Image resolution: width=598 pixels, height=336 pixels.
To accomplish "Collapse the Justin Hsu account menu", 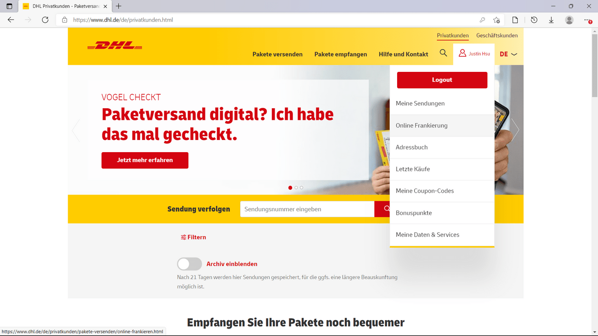I will pyautogui.click(x=474, y=54).
